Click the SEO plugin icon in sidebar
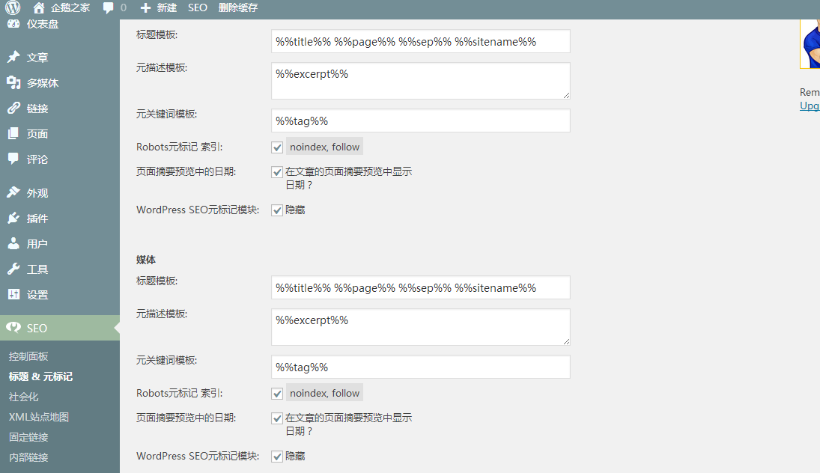 tap(13, 328)
